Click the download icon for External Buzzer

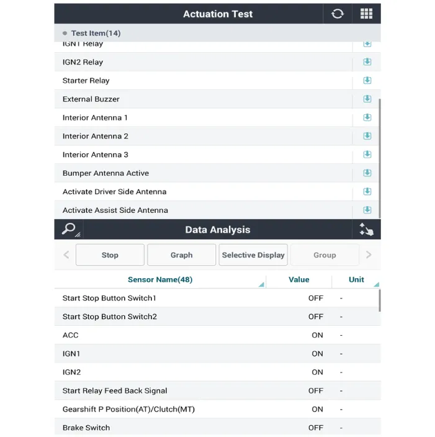click(367, 99)
